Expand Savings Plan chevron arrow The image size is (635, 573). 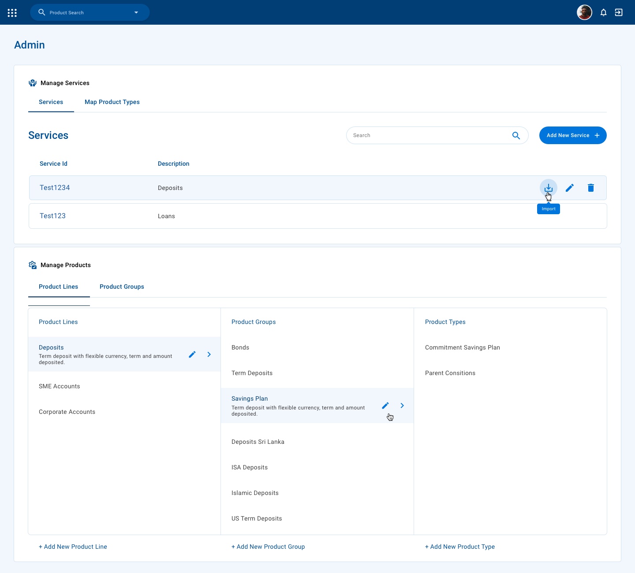[402, 406]
